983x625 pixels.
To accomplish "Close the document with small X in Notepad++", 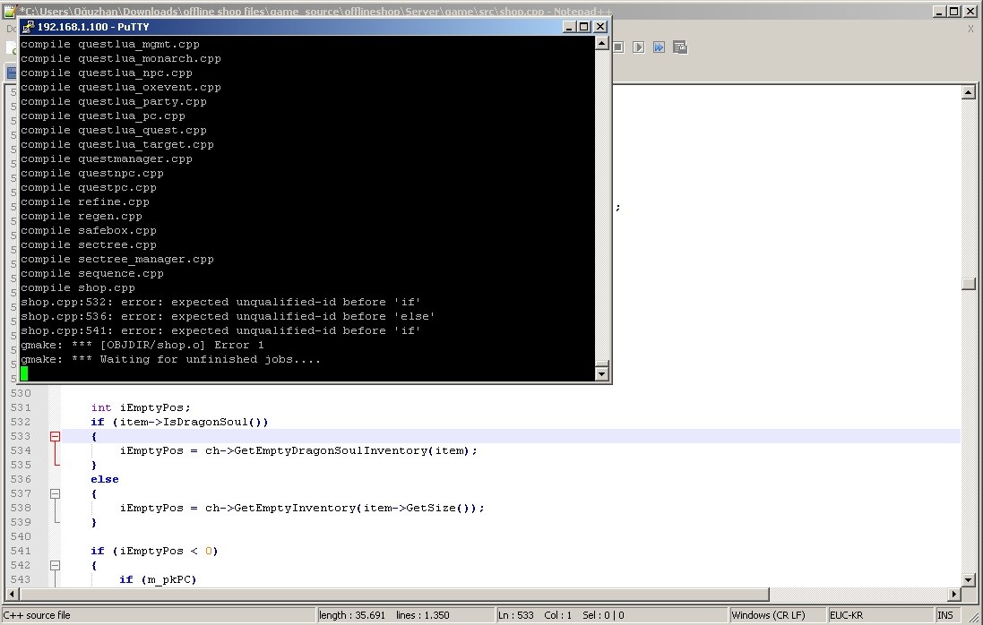I will point(970,29).
